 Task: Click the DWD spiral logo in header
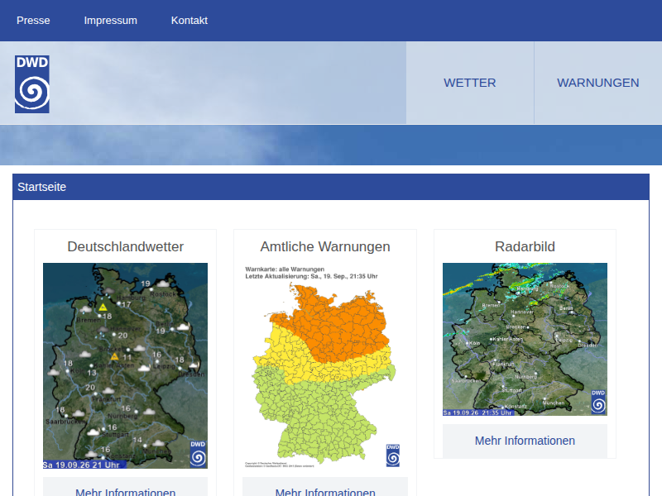32,84
